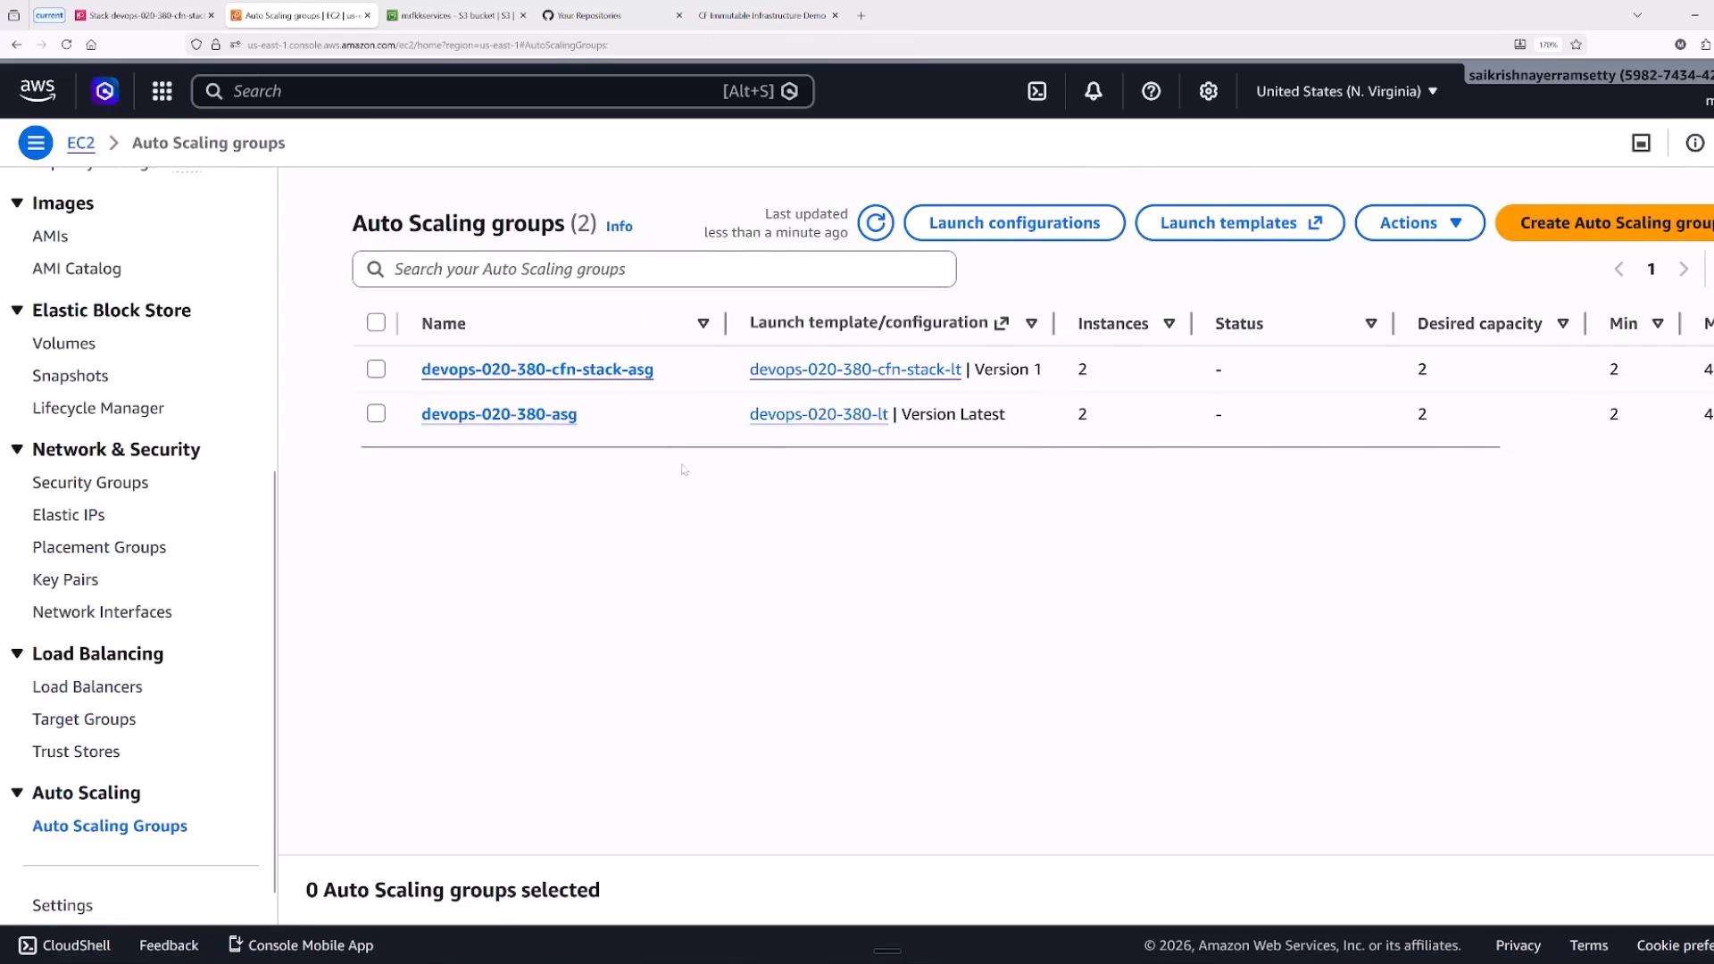Open the Actions dropdown
Image resolution: width=1714 pixels, height=964 pixels.
pyautogui.click(x=1419, y=223)
